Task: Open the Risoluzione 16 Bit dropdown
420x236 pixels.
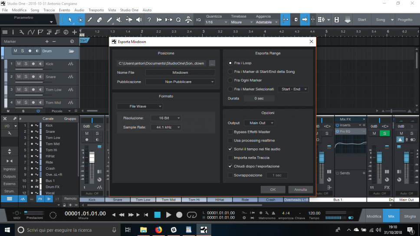Action: click(165, 118)
